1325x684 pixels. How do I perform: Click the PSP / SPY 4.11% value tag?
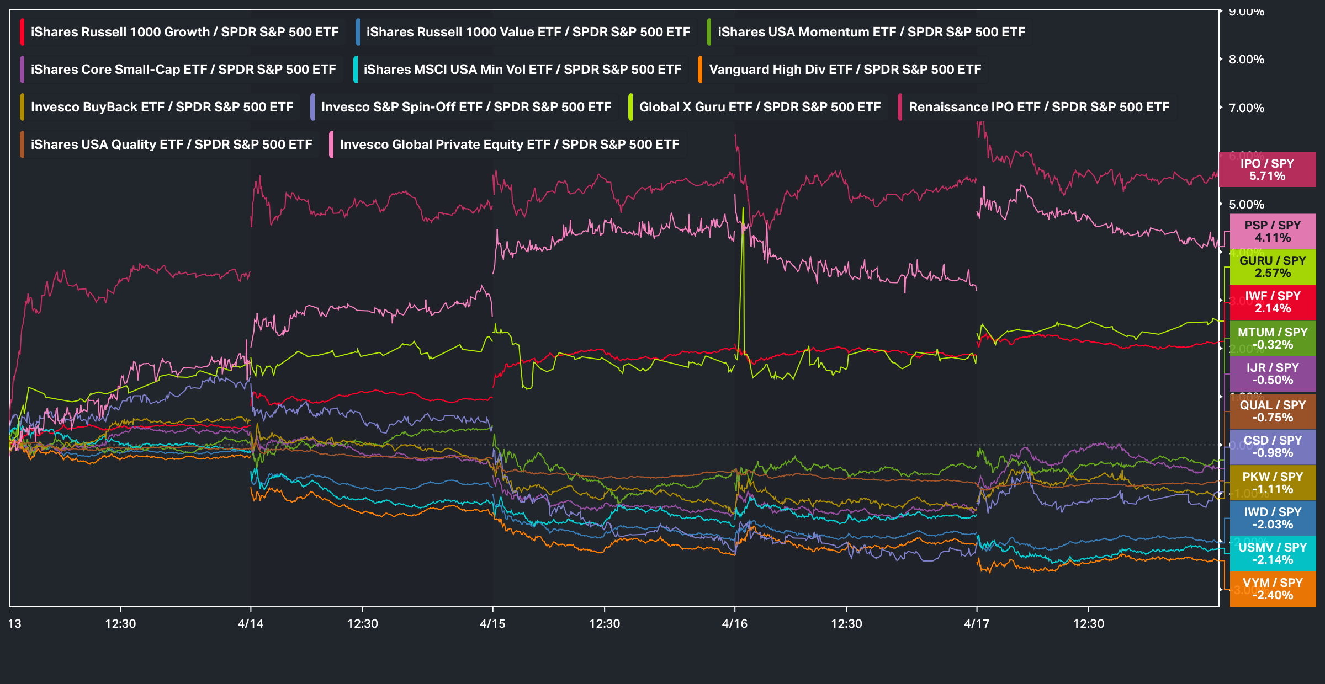(1273, 232)
